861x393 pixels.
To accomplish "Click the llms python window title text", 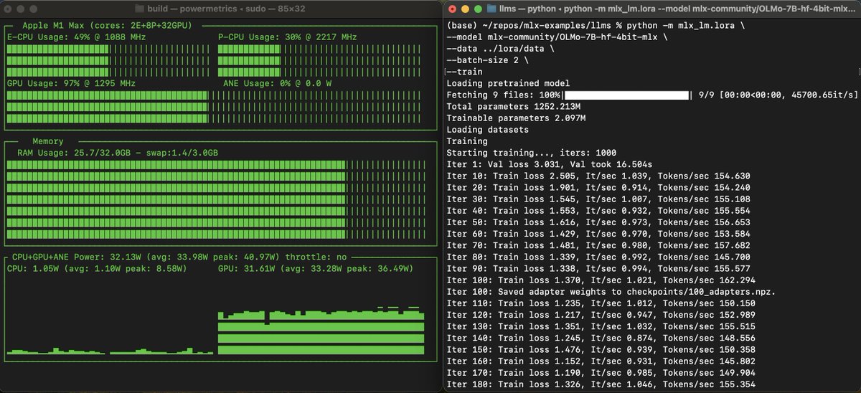I will point(679,9).
